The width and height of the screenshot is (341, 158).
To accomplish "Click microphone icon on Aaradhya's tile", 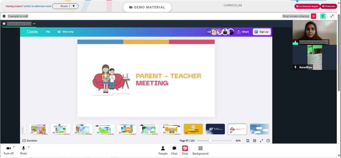I will click(x=295, y=67).
